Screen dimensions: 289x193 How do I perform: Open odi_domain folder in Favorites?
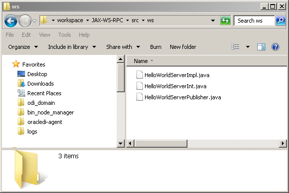coord(41,103)
